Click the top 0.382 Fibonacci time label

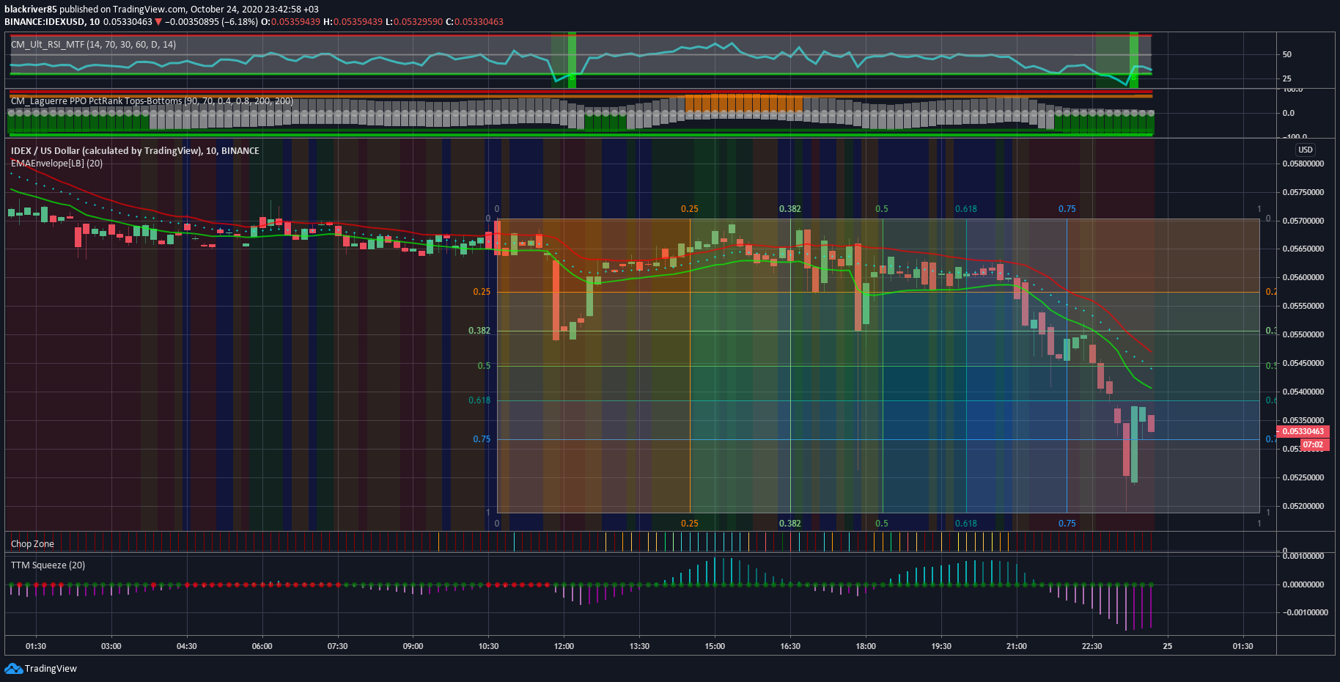790,209
